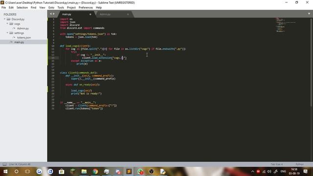This screenshot has width=313, height=176.
Task: Open Microsoft Store from the taskbar
Action: (62, 172)
